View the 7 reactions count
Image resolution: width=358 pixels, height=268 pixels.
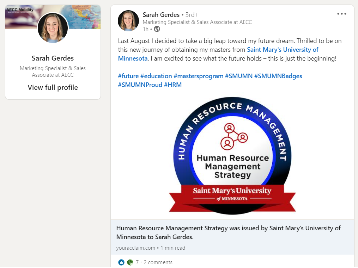pyautogui.click(x=137, y=262)
